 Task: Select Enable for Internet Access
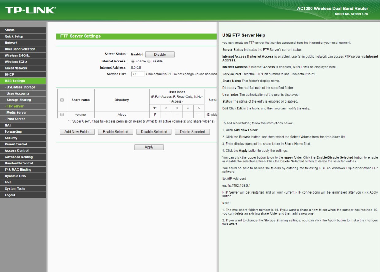[133, 61]
